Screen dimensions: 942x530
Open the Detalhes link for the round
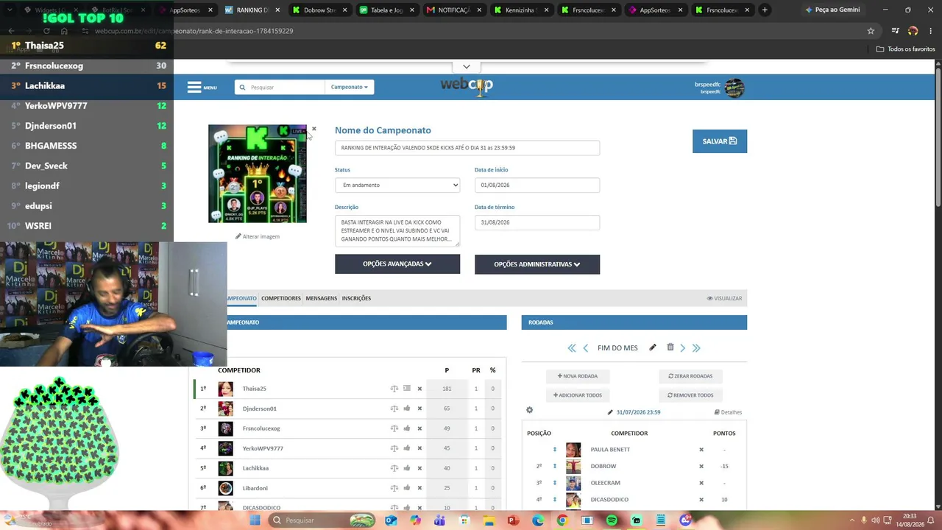(x=728, y=412)
